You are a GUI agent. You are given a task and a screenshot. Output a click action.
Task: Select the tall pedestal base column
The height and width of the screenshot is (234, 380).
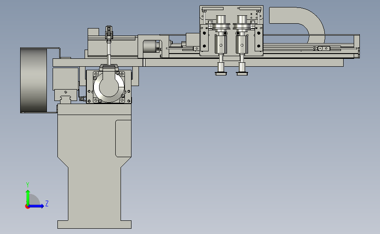[x=94, y=166]
